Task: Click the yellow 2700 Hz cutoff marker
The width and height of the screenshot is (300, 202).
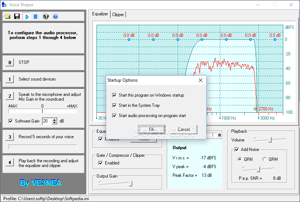Action: click(x=255, y=109)
